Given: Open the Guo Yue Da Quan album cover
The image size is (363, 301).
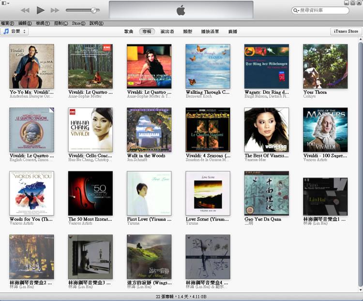Looking at the screenshot, I should pyautogui.click(x=267, y=194).
